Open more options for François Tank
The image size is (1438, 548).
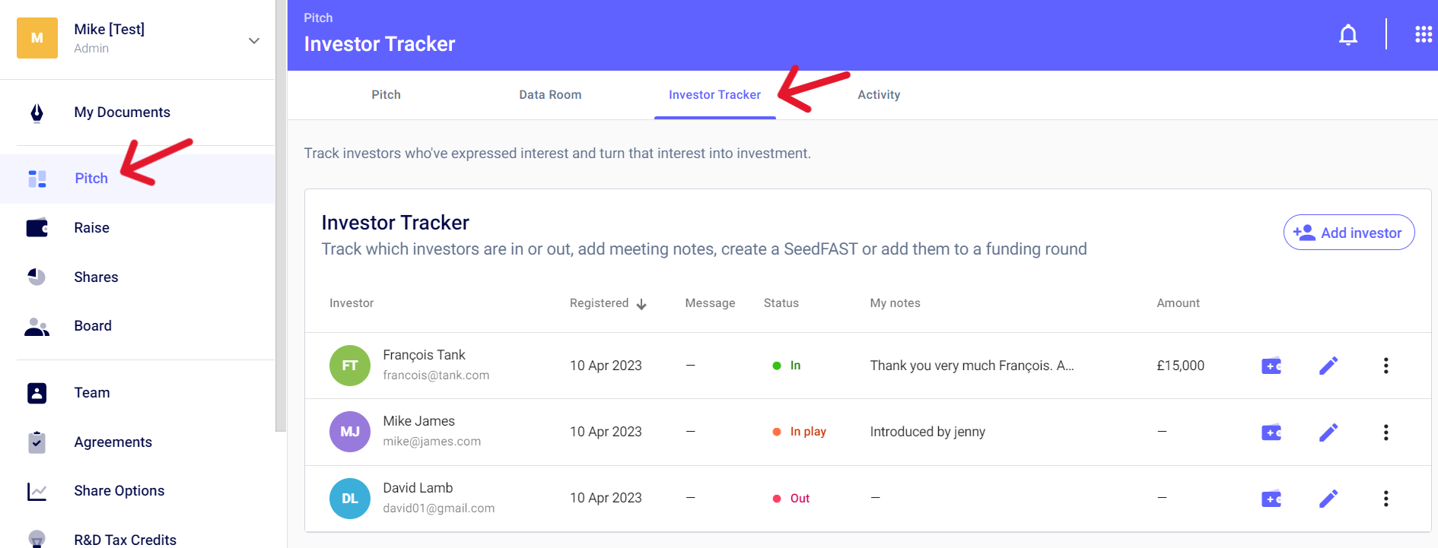pos(1386,366)
